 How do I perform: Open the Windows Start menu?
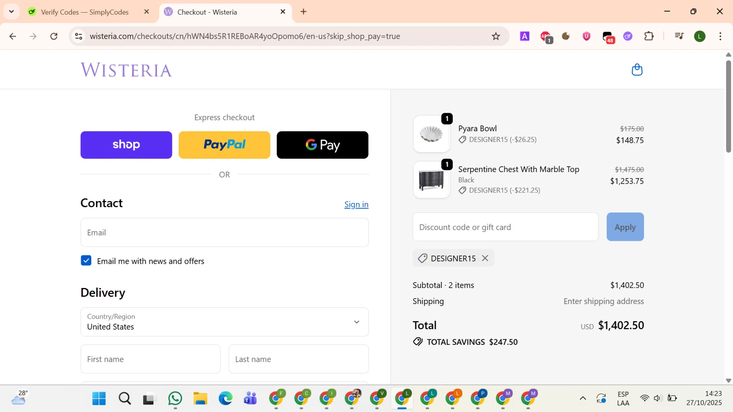tap(99, 399)
